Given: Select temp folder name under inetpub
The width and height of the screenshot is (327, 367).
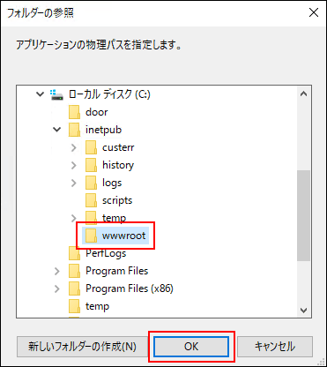Looking at the screenshot, I should (114, 218).
